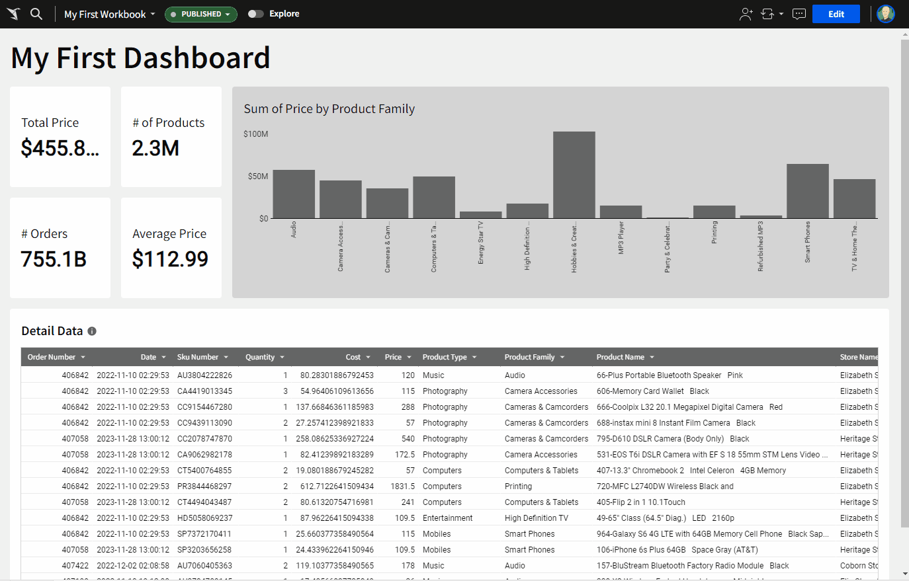
Task: Open the Date column menu arrow
Action: click(163, 357)
